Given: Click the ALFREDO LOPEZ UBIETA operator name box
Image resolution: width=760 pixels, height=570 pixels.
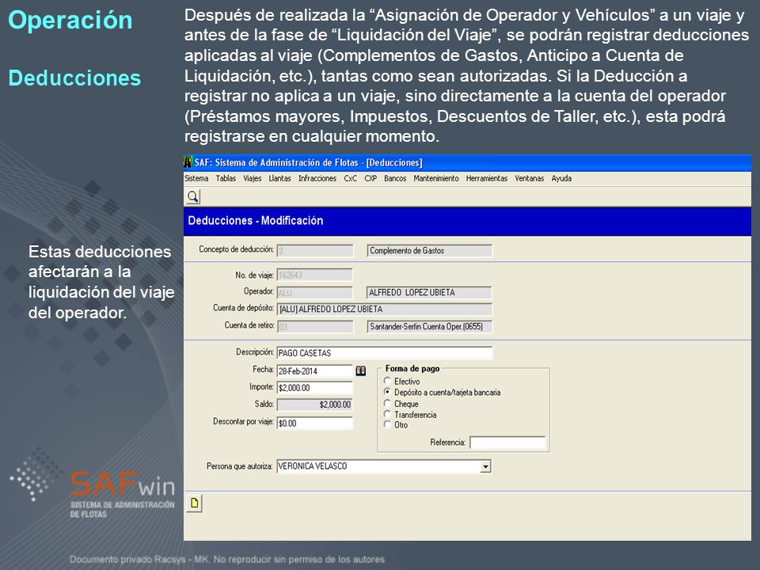Looking at the screenshot, I should tap(429, 292).
